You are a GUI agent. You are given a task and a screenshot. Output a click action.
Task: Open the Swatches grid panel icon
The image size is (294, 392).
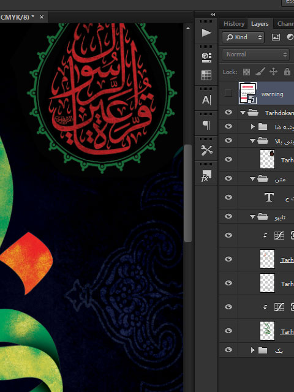(206, 75)
